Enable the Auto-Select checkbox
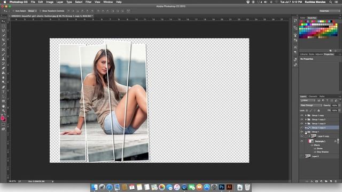342x192 pixels. tap(13, 11)
